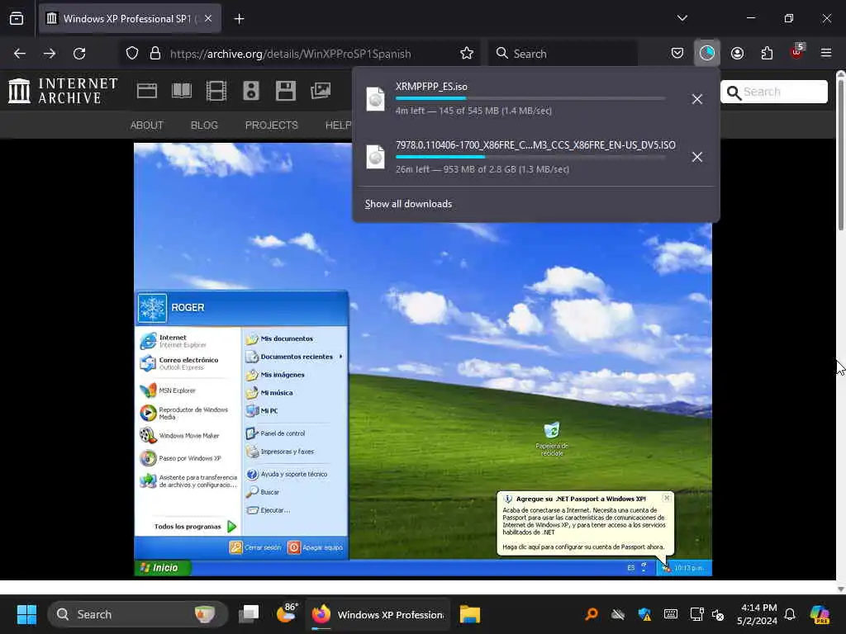Click Show all downloads
The width and height of the screenshot is (846, 634).
click(408, 204)
